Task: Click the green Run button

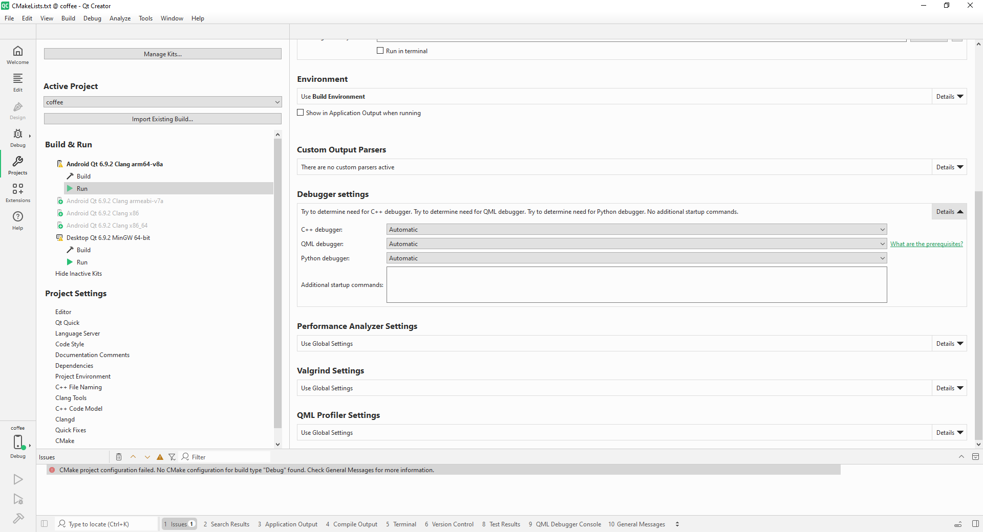Action: pos(18,479)
